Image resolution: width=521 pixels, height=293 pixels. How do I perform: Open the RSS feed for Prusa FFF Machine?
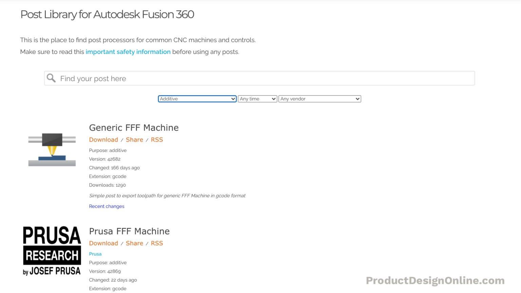pos(157,243)
